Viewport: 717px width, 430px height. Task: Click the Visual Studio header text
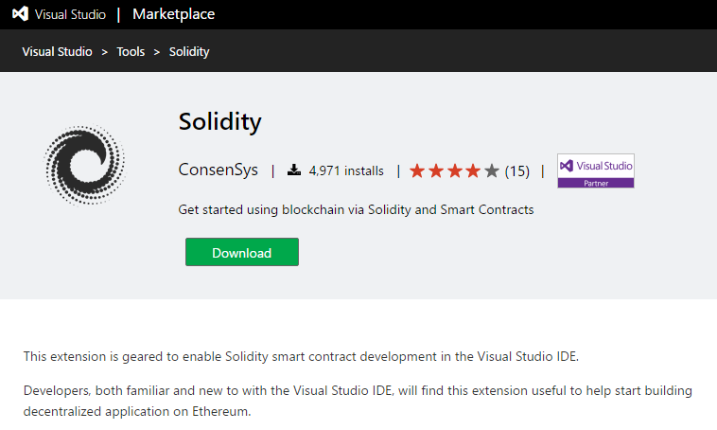click(71, 14)
